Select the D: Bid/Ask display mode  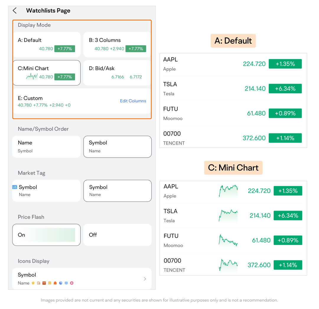[x=117, y=73]
